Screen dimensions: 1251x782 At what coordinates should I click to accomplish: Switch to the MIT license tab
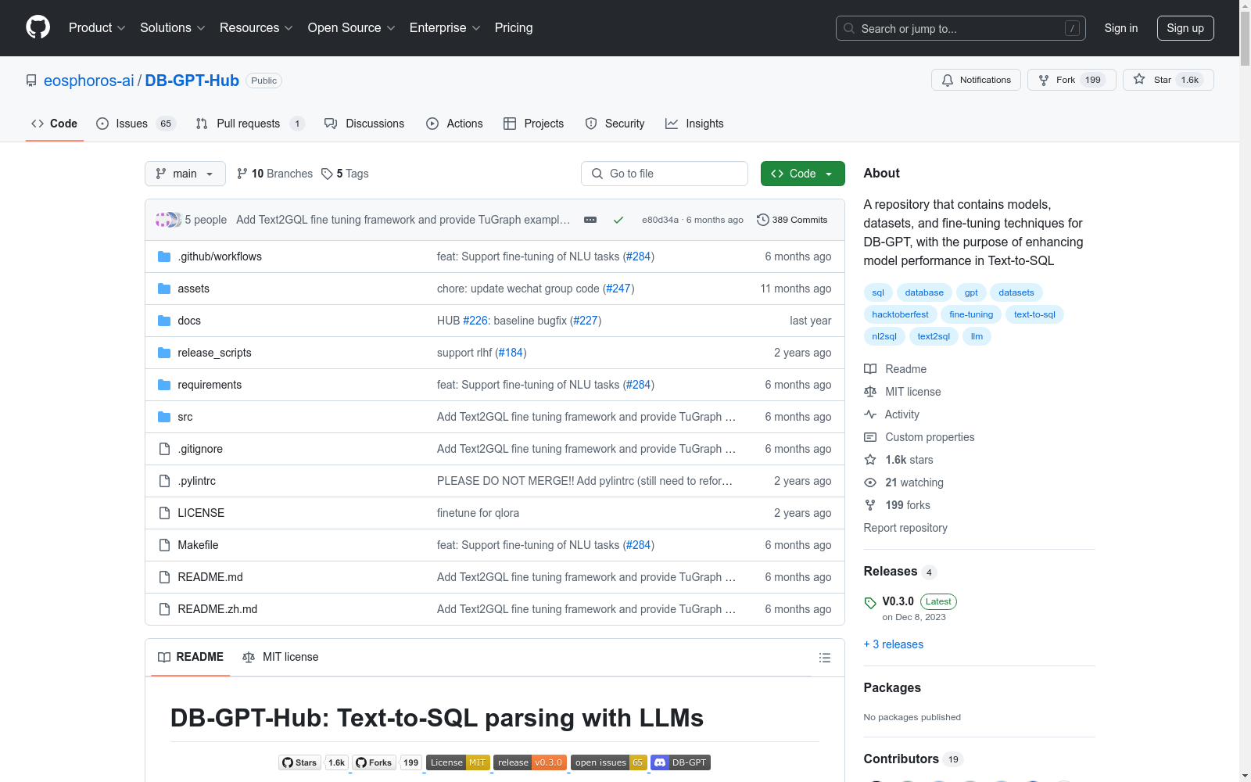pos(281,657)
